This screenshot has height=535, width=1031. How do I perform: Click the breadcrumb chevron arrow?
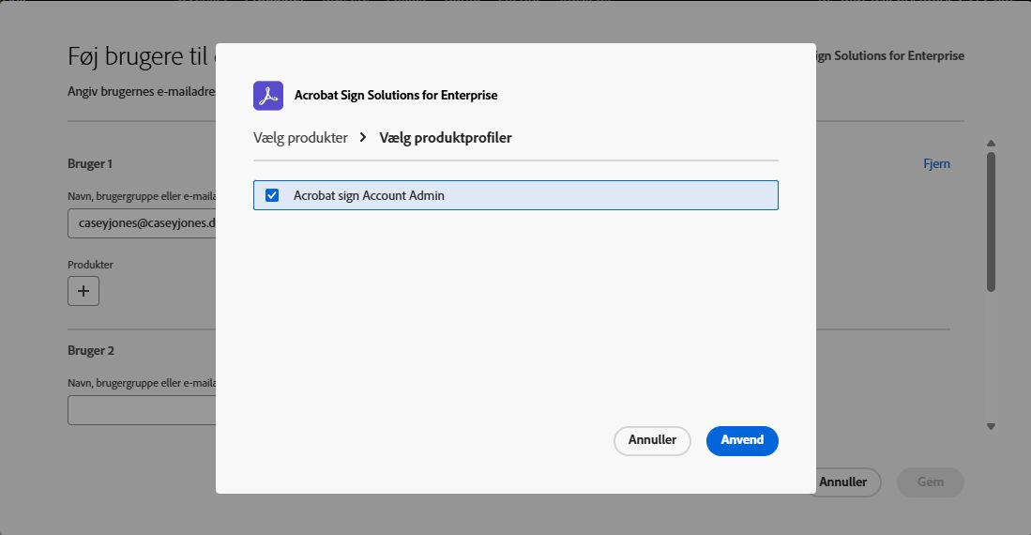pos(363,138)
